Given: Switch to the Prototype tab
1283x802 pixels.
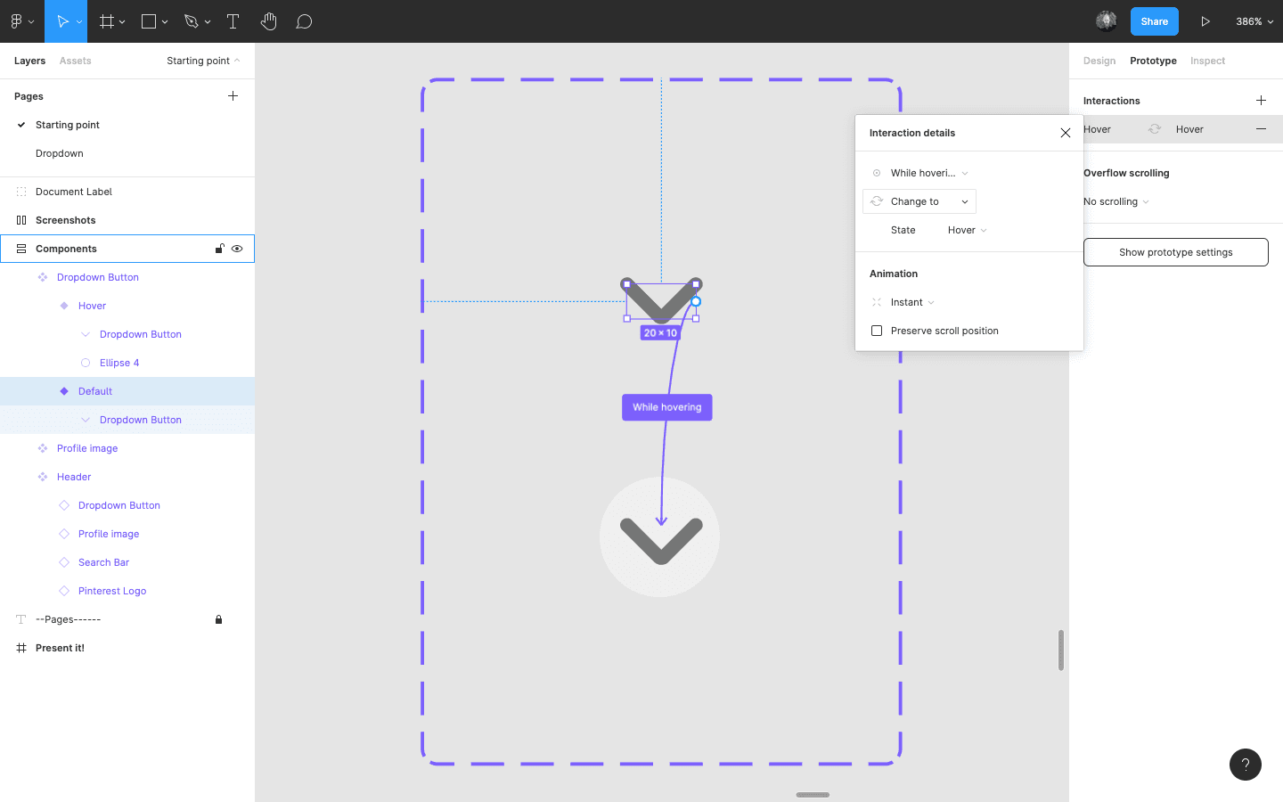Looking at the screenshot, I should click(x=1153, y=61).
